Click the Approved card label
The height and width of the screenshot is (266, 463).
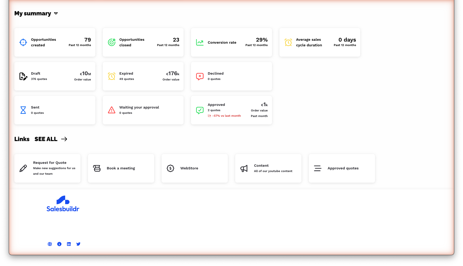coord(216,105)
